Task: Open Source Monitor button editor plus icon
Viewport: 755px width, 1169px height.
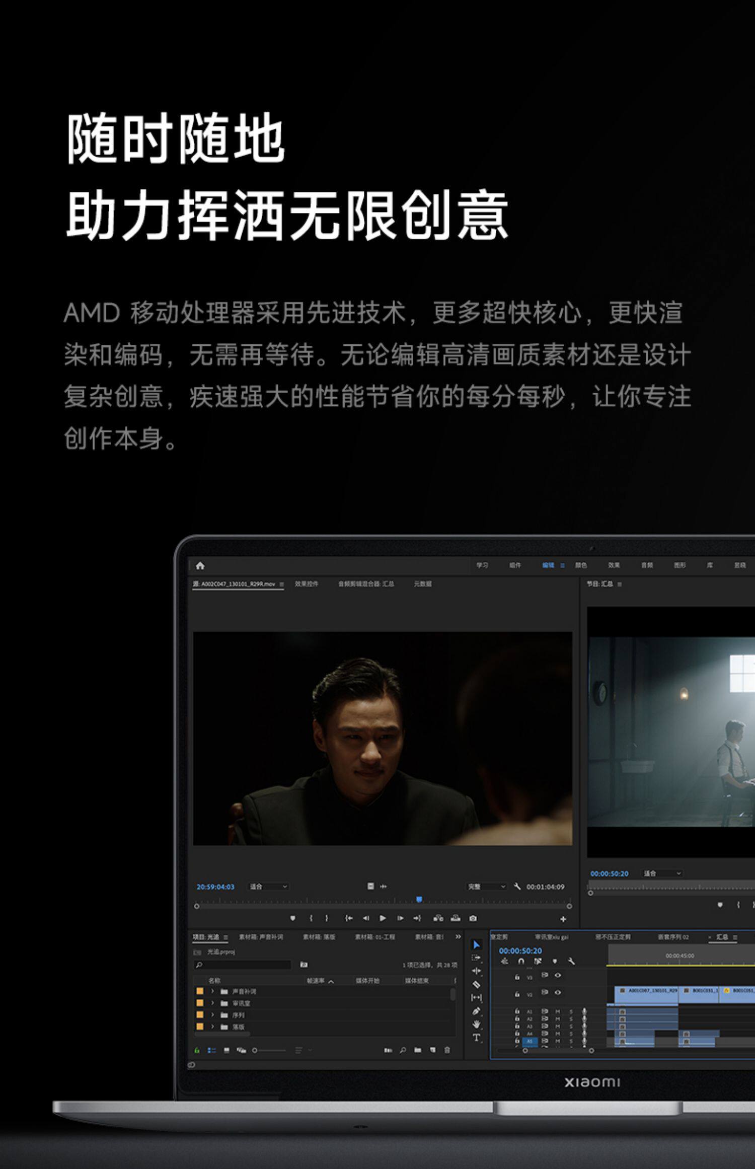Action: pyautogui.click(x=563, y=919)
